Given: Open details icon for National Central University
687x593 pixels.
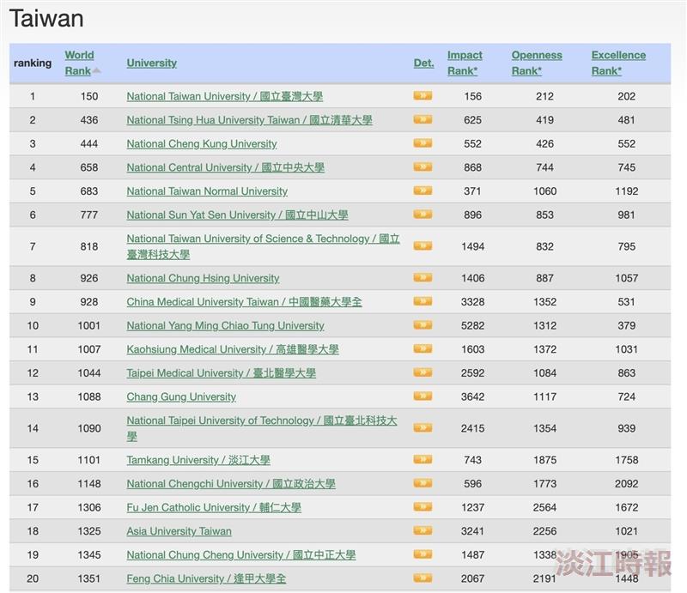Looking at the screenshot, I should click(x=423, y=166).
